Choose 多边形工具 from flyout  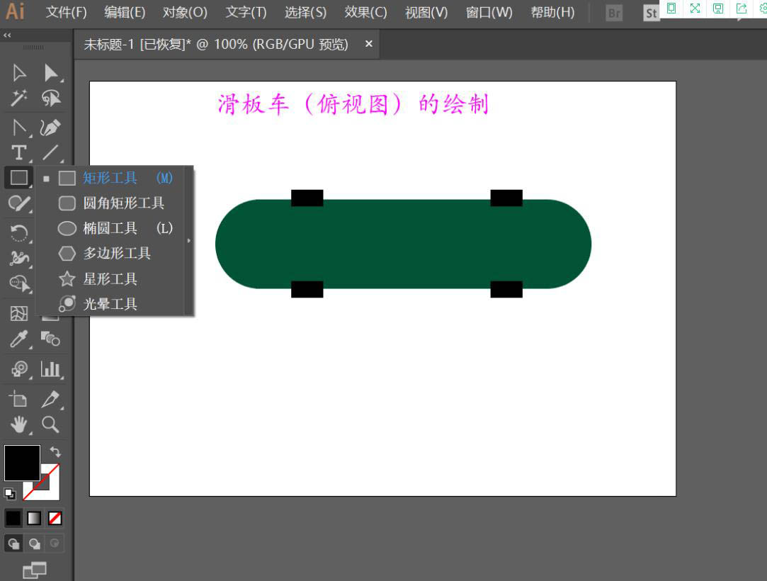click(x=116, y=253)
